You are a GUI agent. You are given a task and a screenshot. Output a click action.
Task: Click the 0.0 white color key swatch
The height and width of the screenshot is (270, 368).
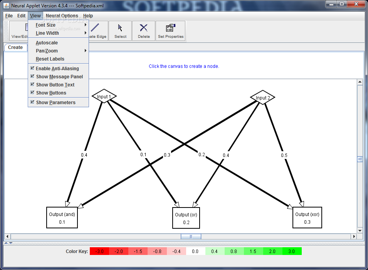(x=196, y=251)
